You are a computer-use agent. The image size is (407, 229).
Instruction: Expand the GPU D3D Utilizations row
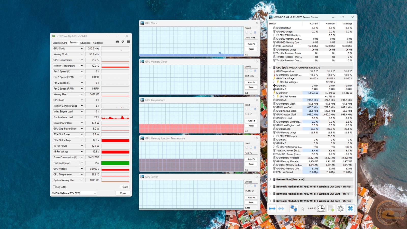tap(274, 35)
